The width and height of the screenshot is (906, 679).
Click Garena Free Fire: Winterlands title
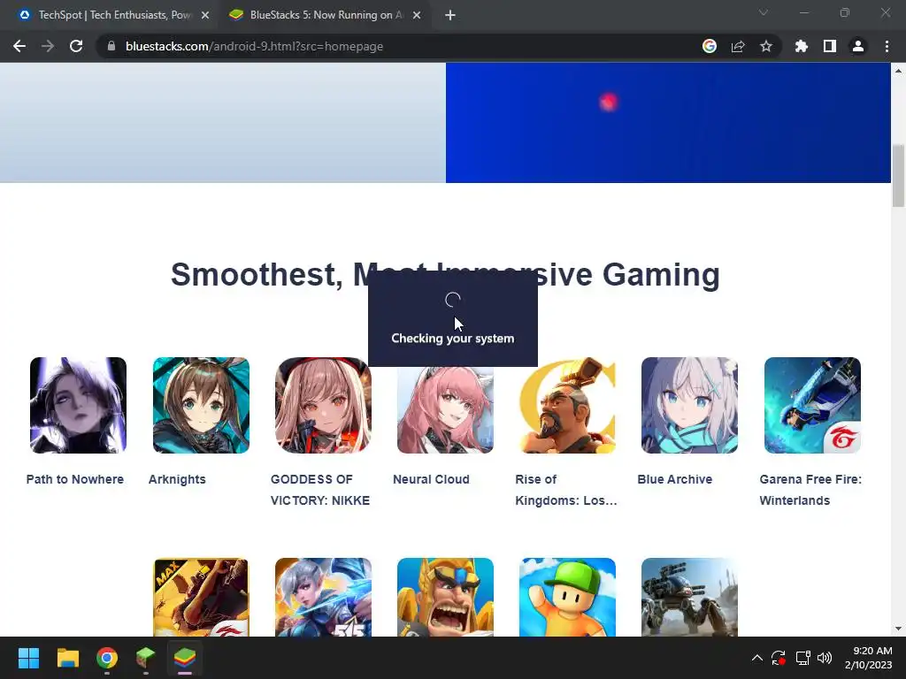[x=810, y=490]
